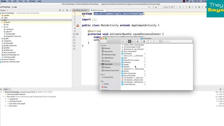The image size is (224, 126).
Task: Click the Finder Share button
Action: pos(151,41)
